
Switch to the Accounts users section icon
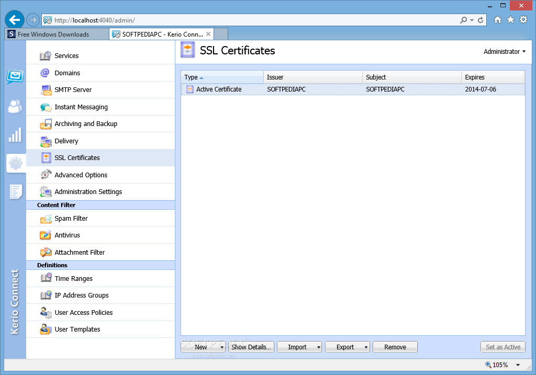click(15, 107)
